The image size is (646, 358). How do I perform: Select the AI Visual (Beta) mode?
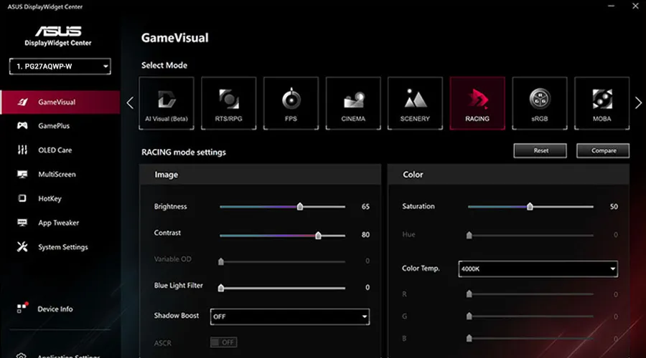tap(167, 103)
